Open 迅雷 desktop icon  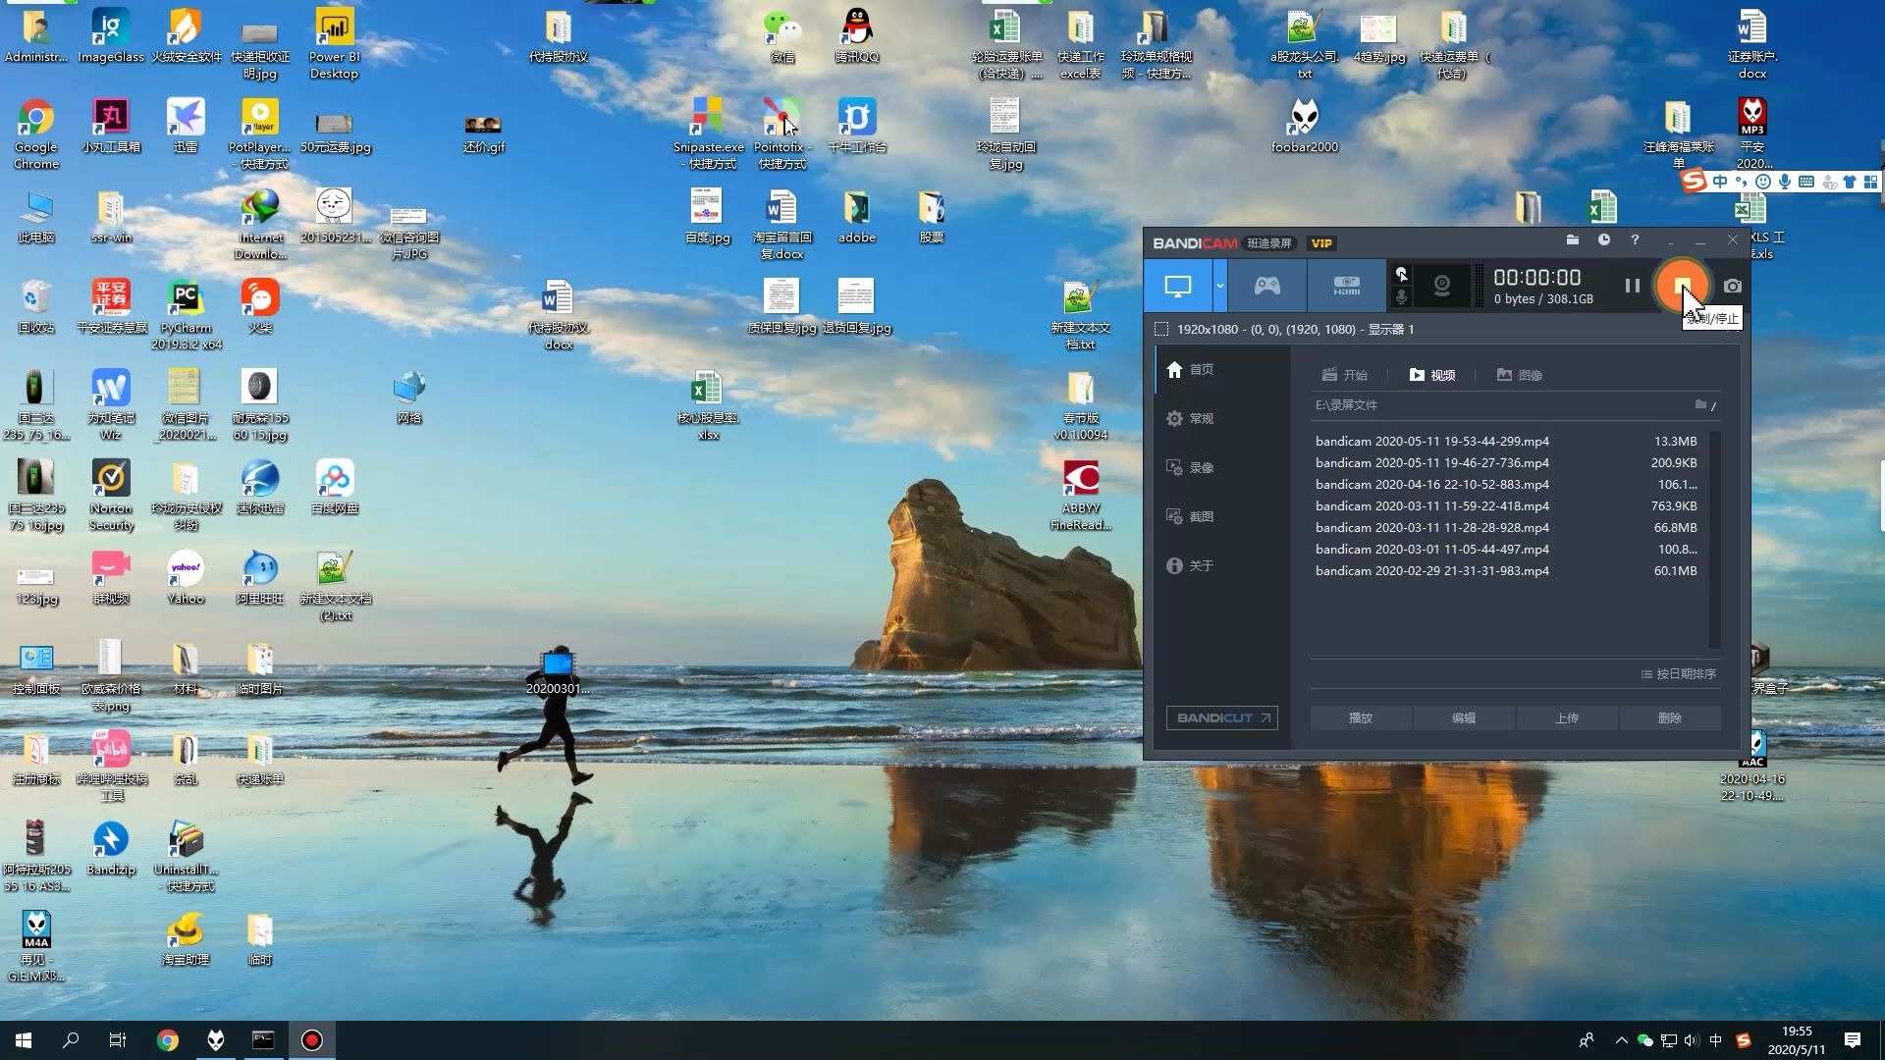pyautogui.click(x=186, y=127)
